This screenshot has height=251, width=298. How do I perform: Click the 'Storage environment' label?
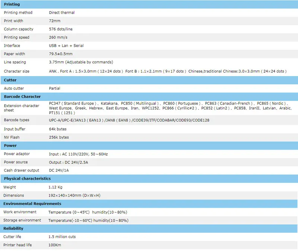(x=22, y=220)
